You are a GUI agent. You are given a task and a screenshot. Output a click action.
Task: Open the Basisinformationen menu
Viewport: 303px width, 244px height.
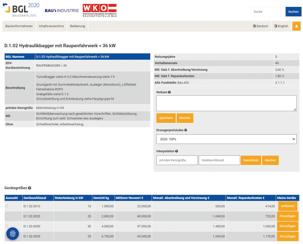point(19,26)
